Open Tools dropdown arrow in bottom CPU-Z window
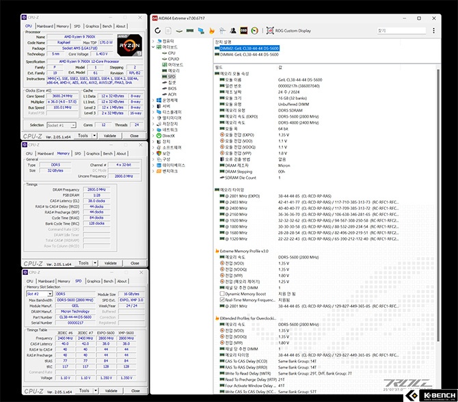 [x=96, y=390]
